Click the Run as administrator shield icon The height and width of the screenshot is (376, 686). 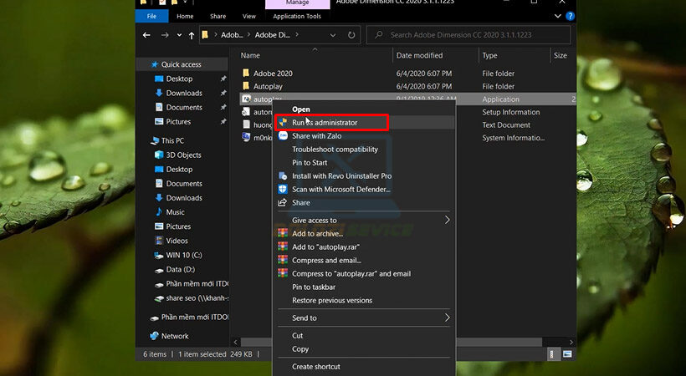(283, 123)
